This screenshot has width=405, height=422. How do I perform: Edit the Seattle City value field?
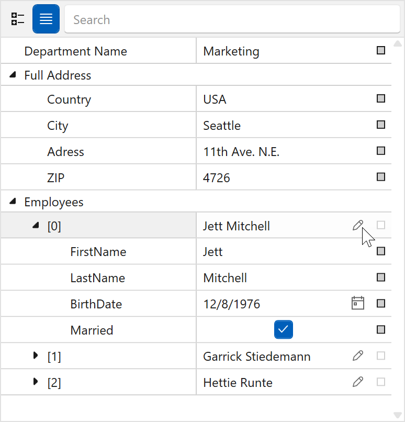[283, 126]
